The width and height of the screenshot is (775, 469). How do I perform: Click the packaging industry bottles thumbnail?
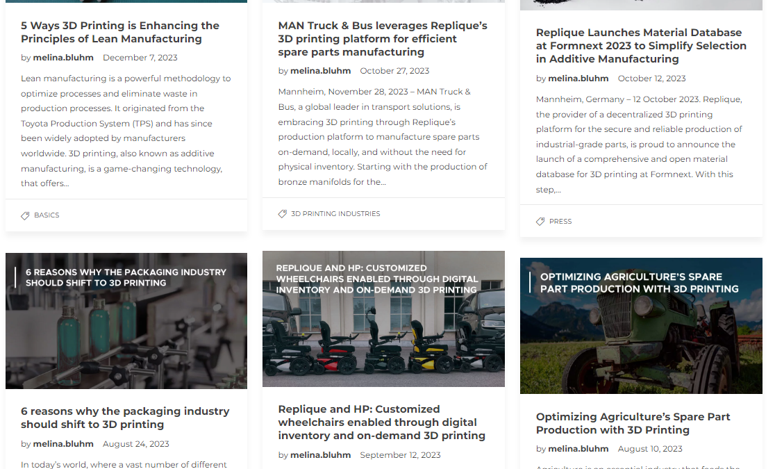[126, 320]
